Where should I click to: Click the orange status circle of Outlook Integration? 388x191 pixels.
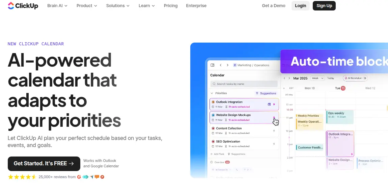213,102
